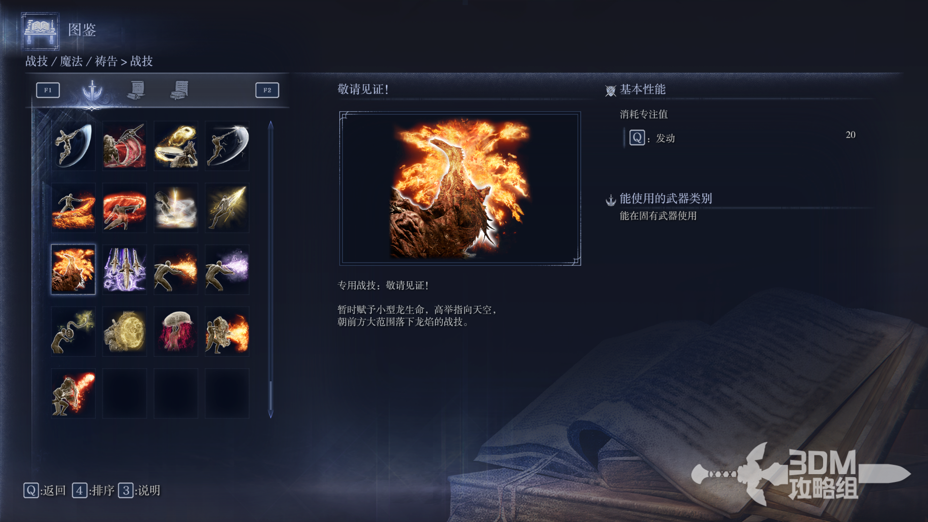Select the sword skills tab icon
928x522 pixels.
(x=92, y=90)
